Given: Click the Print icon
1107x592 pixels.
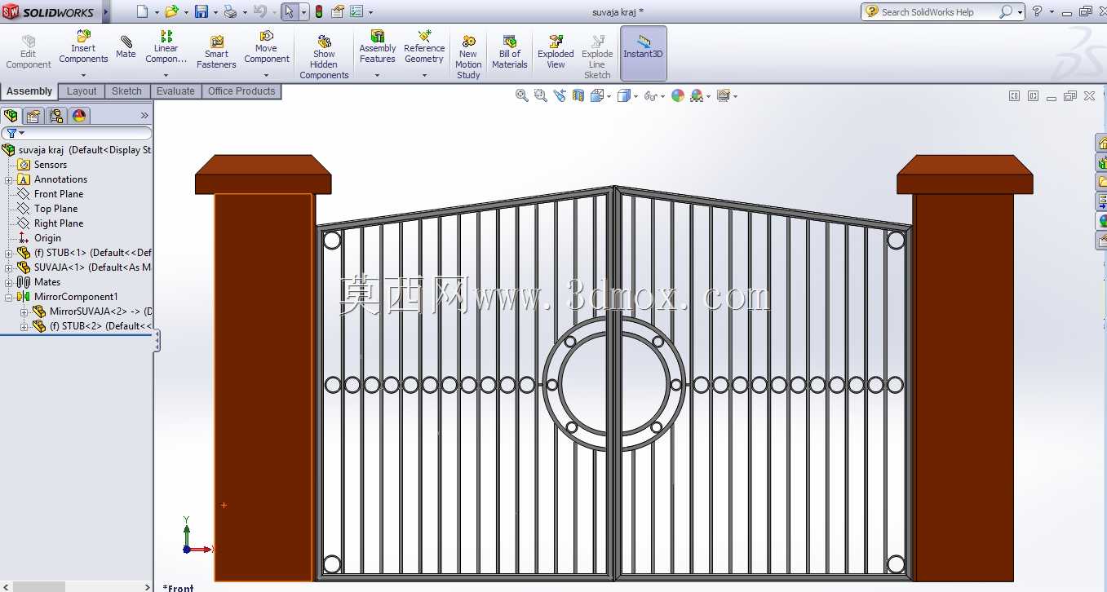Looking at the screenshot, I should click(x=230, y=11).
